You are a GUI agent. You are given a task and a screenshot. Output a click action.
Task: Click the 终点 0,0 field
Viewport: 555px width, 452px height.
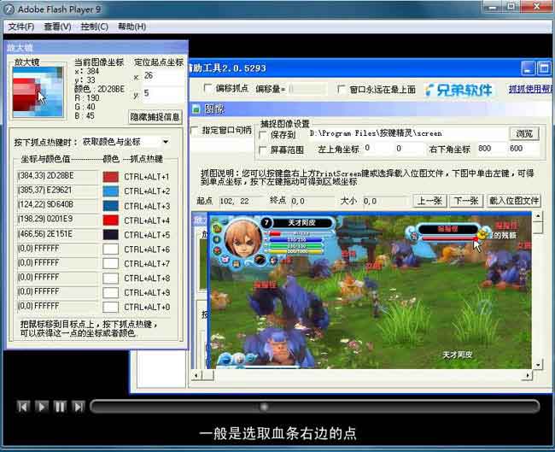(x=313, y=201)
